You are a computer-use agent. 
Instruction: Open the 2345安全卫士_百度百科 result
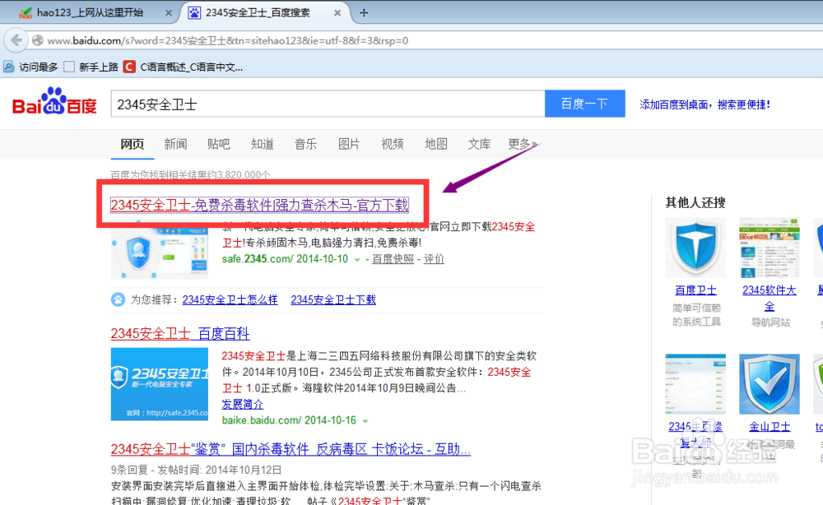tap(180, 334)
